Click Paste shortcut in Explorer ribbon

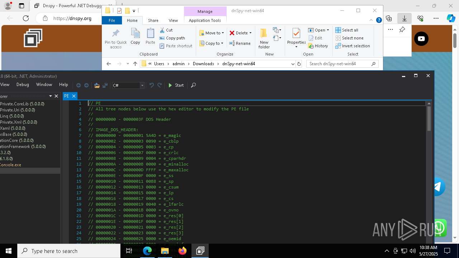pos(176,46)
